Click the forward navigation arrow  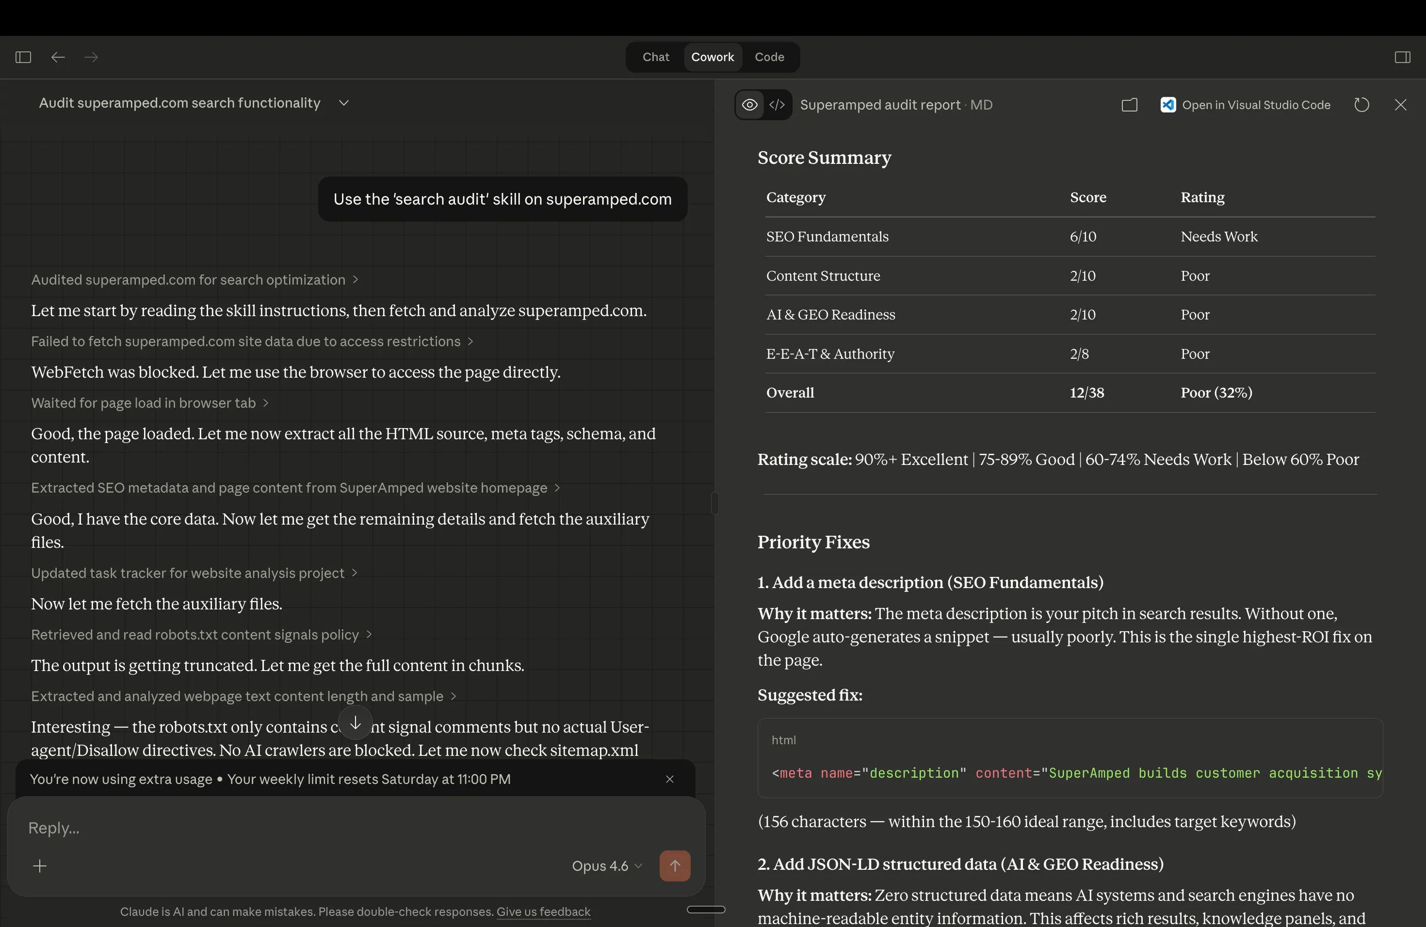click(x=91, y=57)
